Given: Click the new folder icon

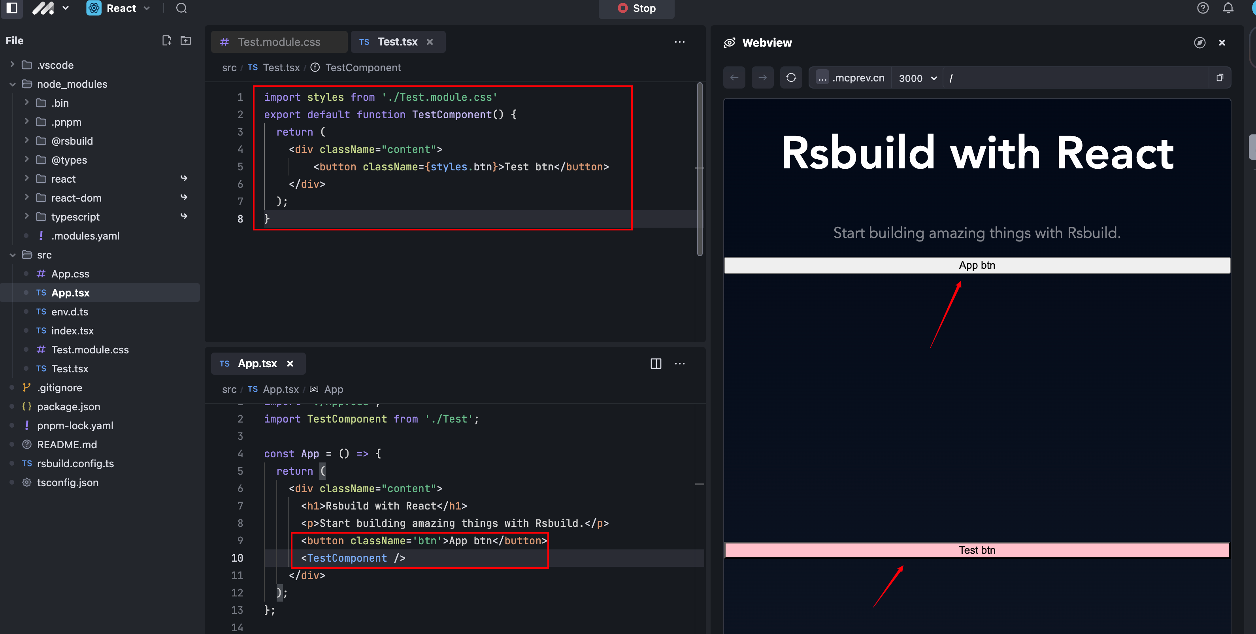Looking at the screenshot, I should pyautogui.click(x=186, y=40).
